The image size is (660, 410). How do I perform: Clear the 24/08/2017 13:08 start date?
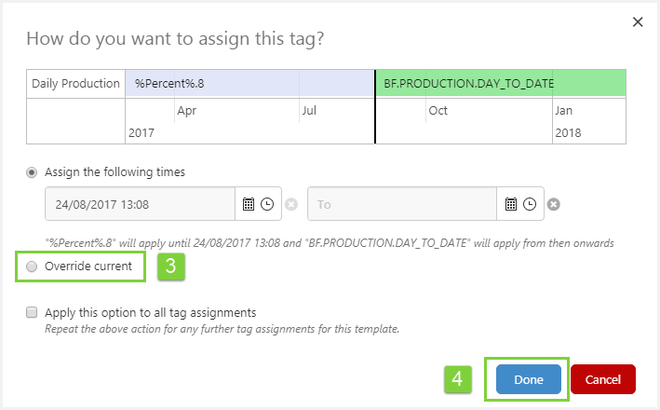tap(291, 205)
